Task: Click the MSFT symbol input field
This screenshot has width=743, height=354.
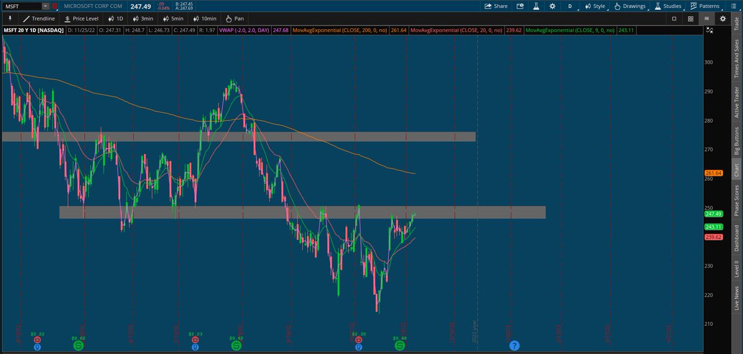Action: (22, 6)
